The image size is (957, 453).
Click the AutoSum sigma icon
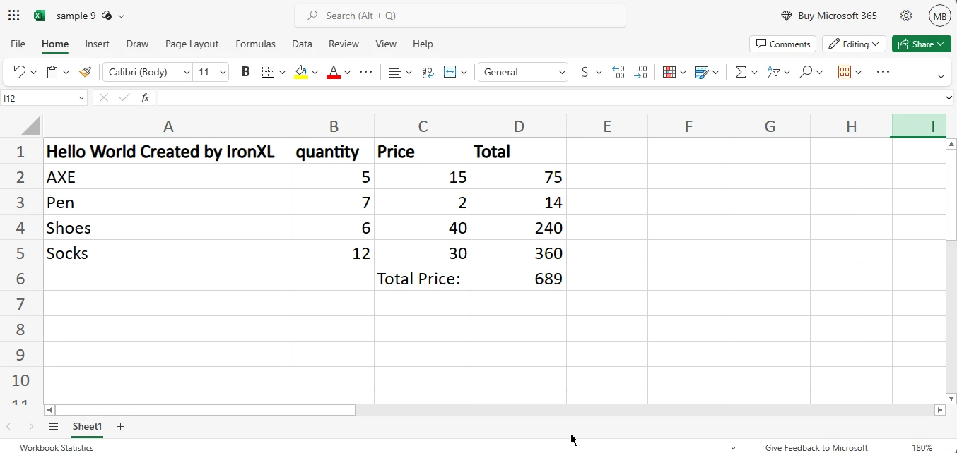(740, 72)
